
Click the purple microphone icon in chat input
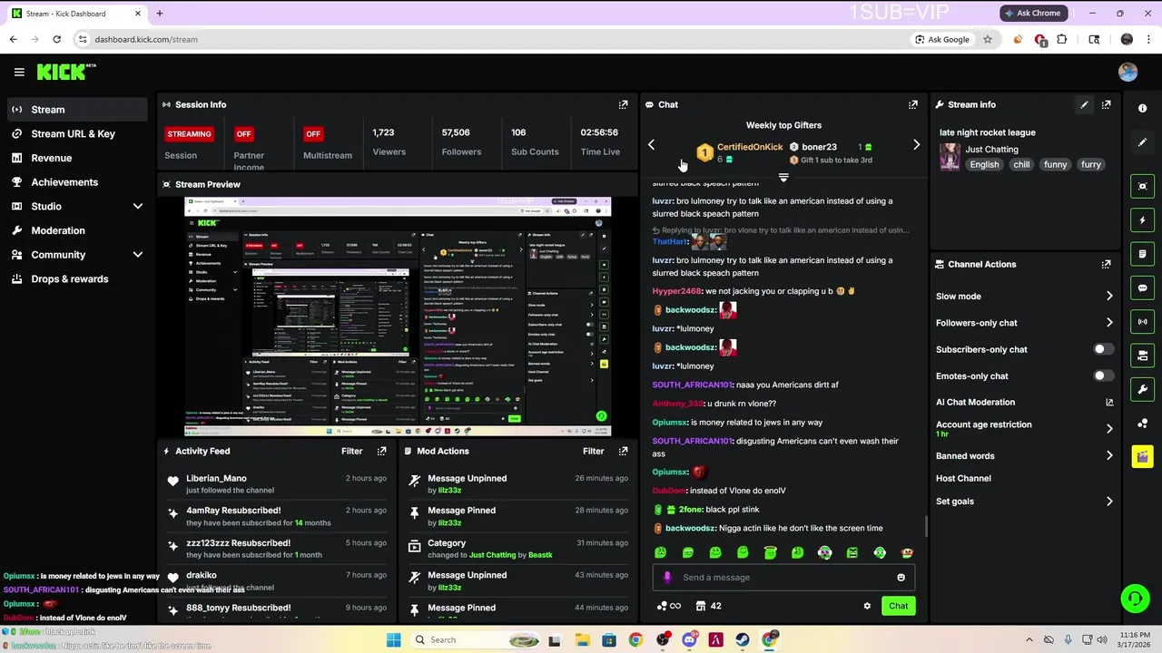pyautogui.click(x=667, y=578)
